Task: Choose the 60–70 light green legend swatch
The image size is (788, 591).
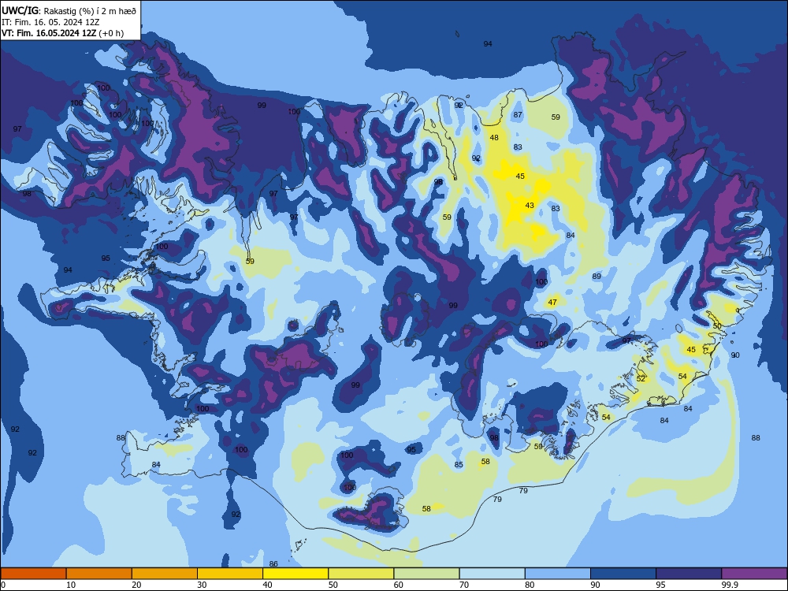Action: click(x=426, y=574)
